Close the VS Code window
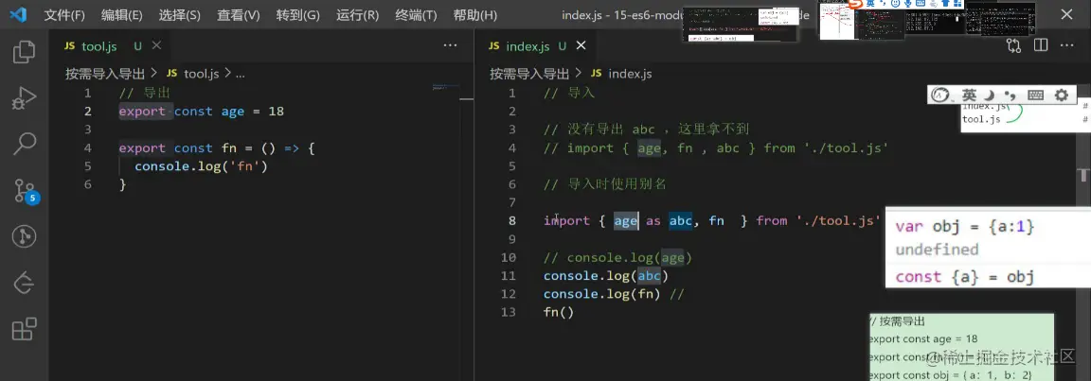Screen dimensions: 1091x381 point(1066,14)
